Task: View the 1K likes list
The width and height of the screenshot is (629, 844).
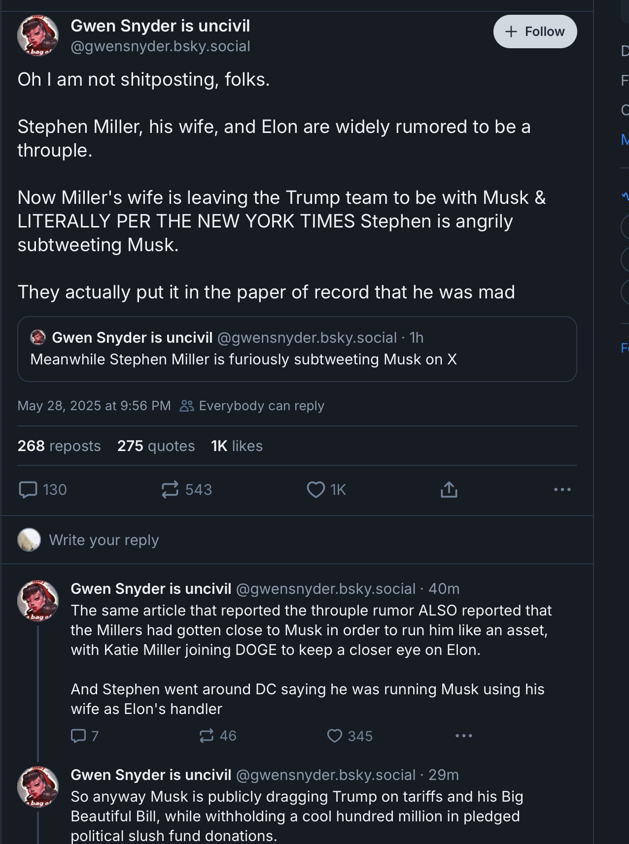Action: coord(237,446)
